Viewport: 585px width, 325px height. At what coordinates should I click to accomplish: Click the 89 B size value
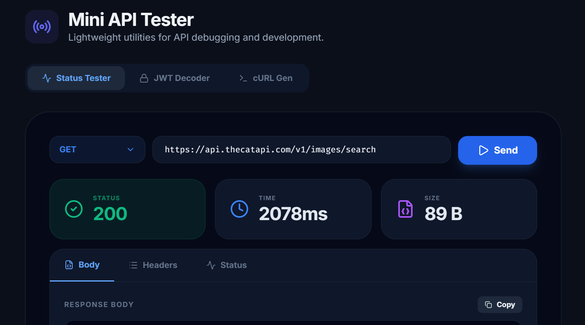click(x=443, y=214)
